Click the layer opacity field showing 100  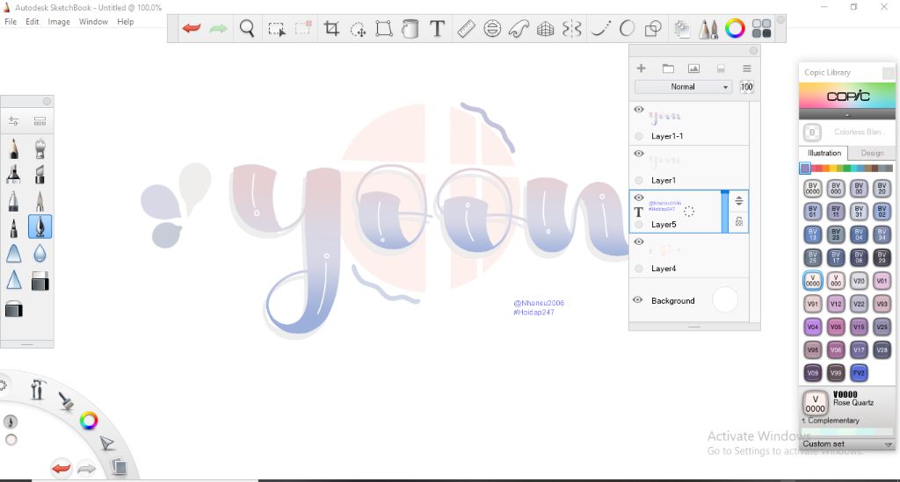coord(746,87)
